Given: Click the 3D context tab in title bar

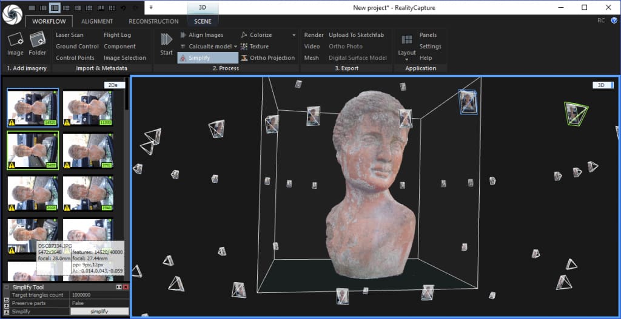Looking at the screenshot, I should [203, 7].
